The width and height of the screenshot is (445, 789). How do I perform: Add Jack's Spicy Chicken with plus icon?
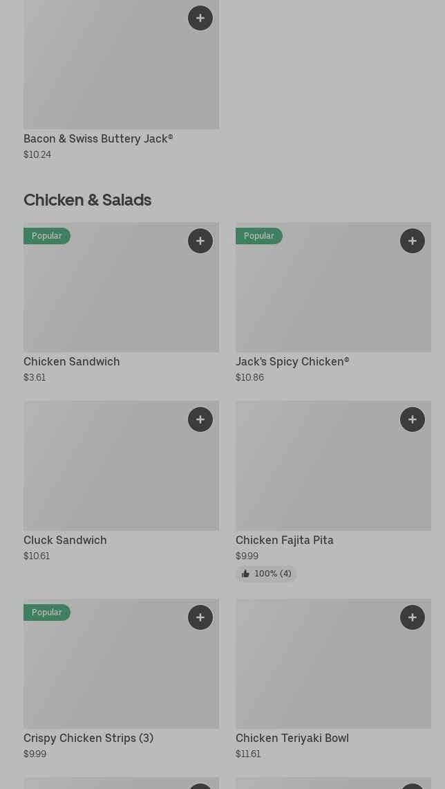pyautogui.click(x=413, y=241)
